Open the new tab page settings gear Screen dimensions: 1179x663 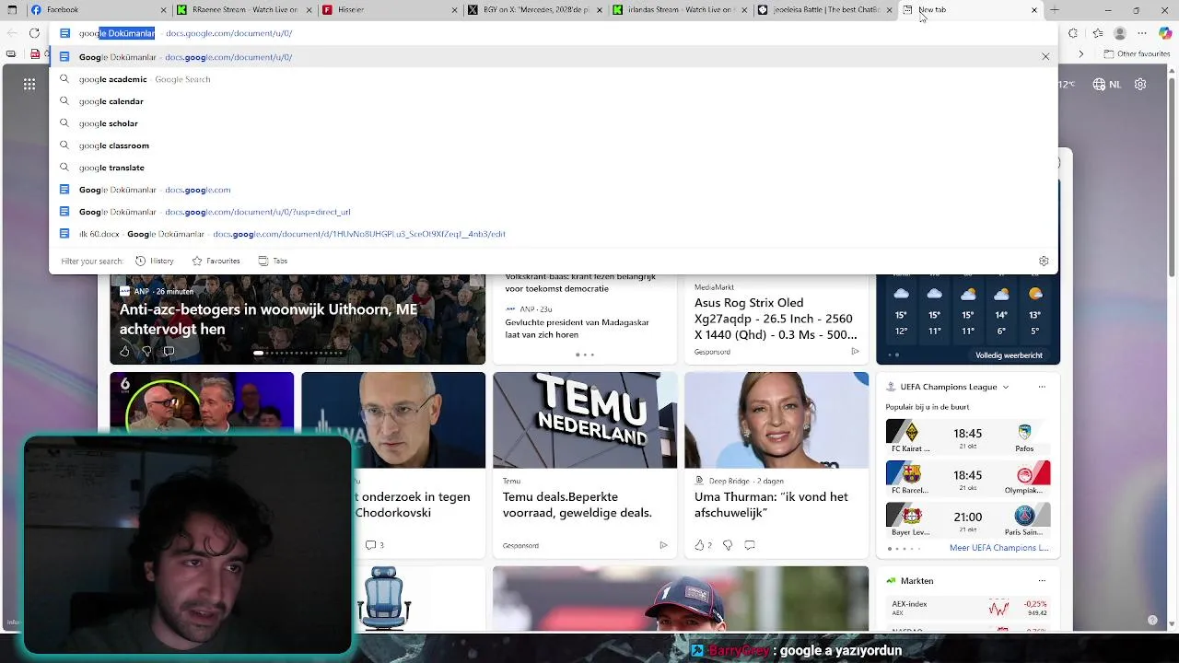[x=1140, y=84]
